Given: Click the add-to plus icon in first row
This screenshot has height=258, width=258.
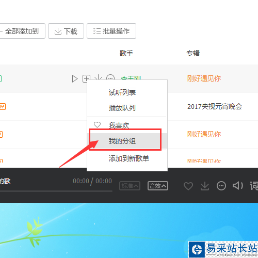Looking at the screenshot, I should point(86,78).
